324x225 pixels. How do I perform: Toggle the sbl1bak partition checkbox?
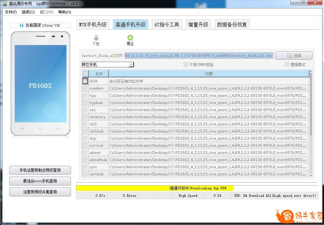tap(85, 131)
